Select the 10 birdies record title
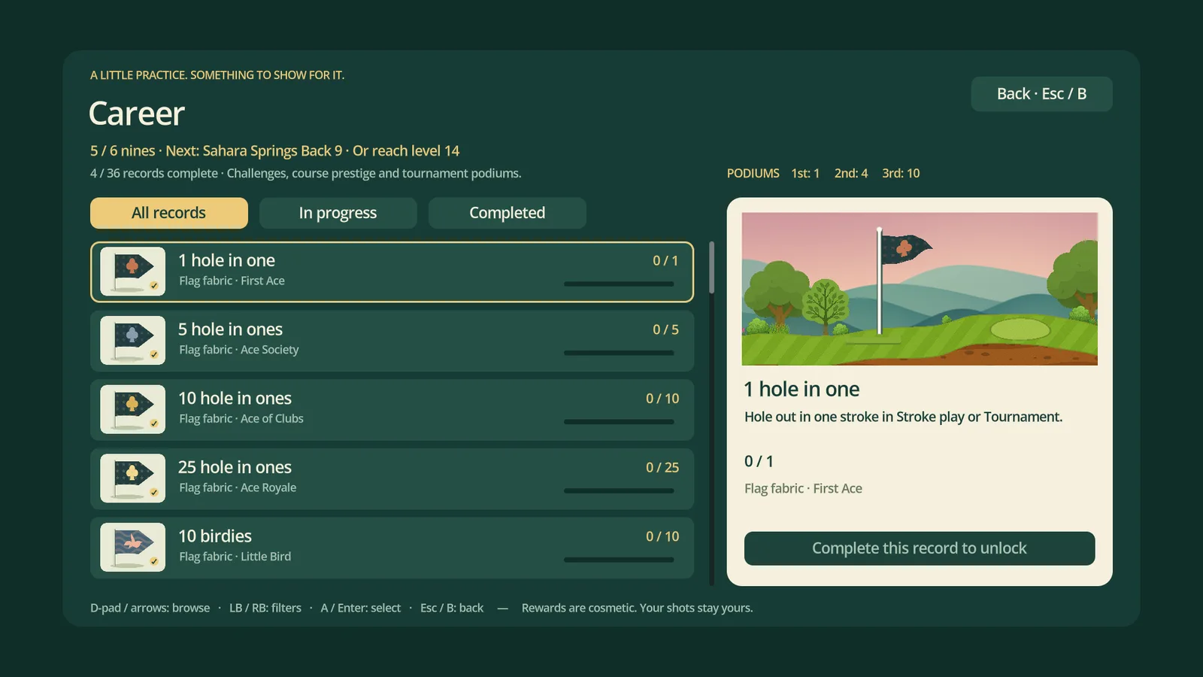Image resolution: width=1203 pixels, height=677 pixels. [215, 536]
